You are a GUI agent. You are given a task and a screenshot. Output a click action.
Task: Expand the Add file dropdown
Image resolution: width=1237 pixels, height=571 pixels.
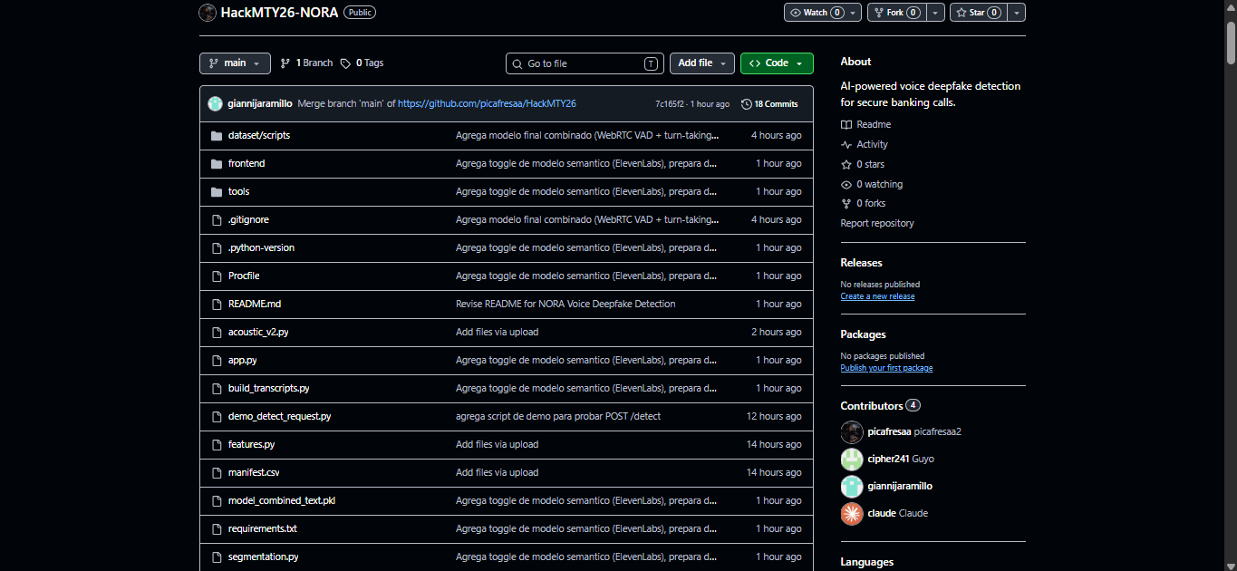pos(702,63)
